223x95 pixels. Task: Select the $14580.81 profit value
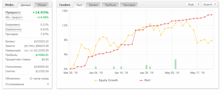pos(42,55)
